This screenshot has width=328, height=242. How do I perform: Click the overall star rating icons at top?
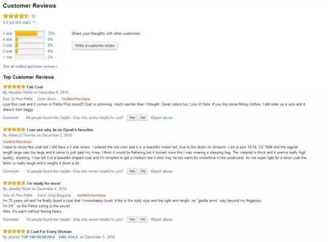point(16,16)
